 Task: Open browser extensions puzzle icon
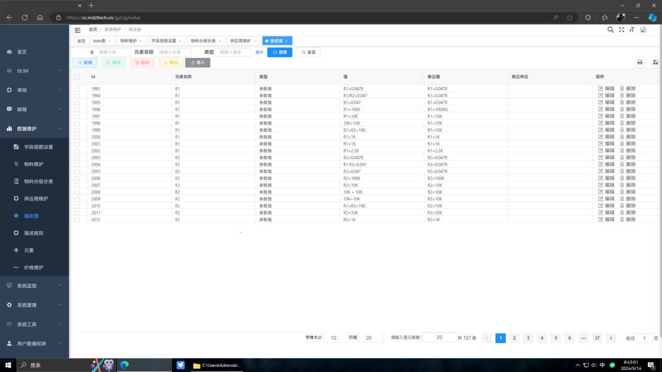588,17
